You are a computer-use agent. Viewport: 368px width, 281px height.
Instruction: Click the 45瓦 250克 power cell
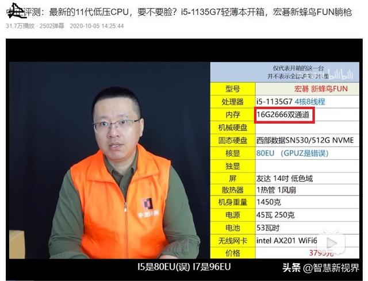point(307,215)
